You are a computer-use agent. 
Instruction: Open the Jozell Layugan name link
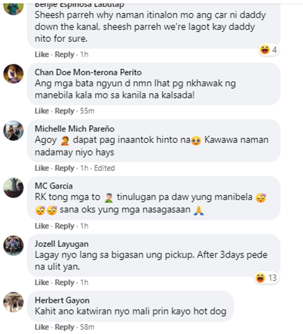click(x=62, y=244)
